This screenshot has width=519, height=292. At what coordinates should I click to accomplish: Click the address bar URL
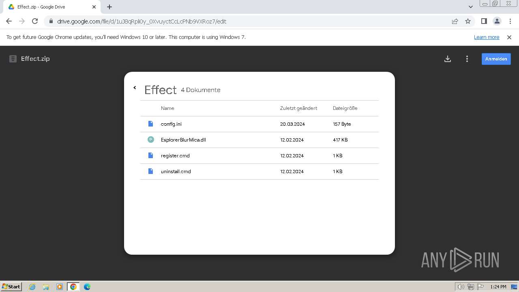pyautogui.click(x=142, y=21)
